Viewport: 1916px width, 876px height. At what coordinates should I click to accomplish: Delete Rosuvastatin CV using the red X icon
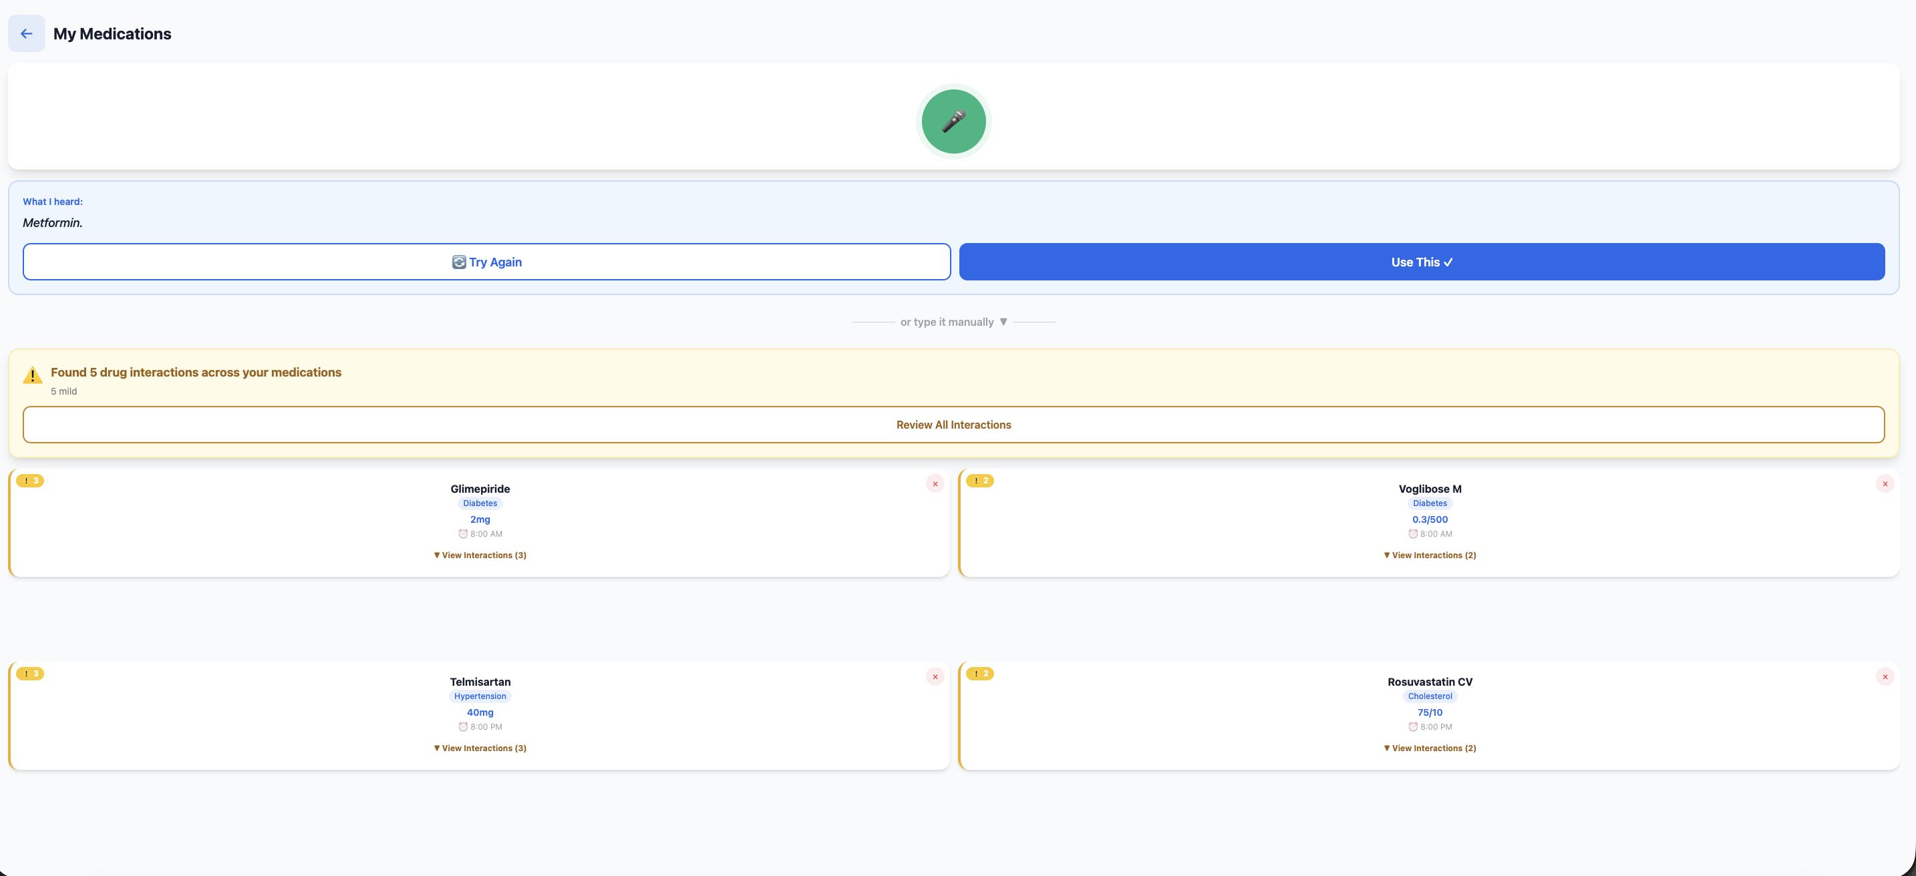click(1884, 677)
